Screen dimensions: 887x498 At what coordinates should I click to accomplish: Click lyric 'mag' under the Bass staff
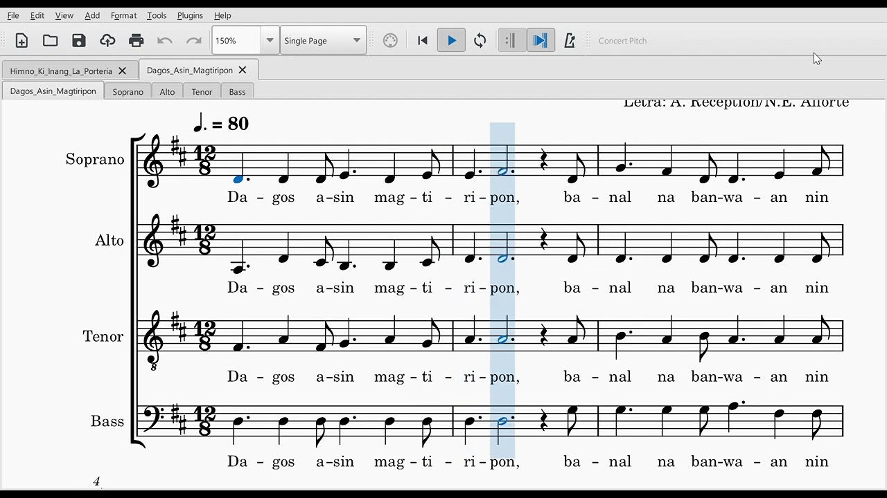click(x=389, y=462)
